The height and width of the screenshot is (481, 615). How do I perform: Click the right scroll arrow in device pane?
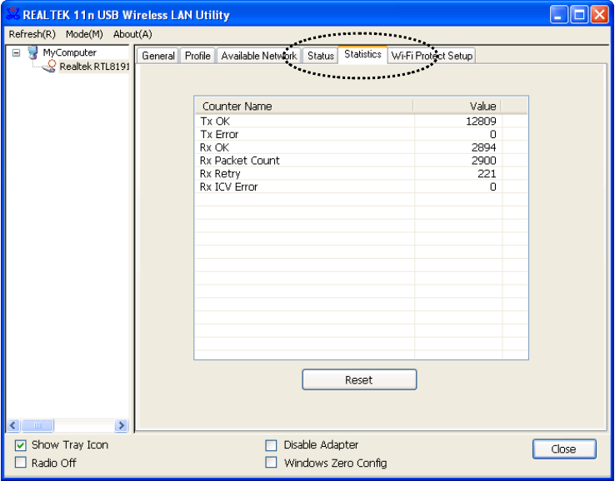(x=121, y=425)
